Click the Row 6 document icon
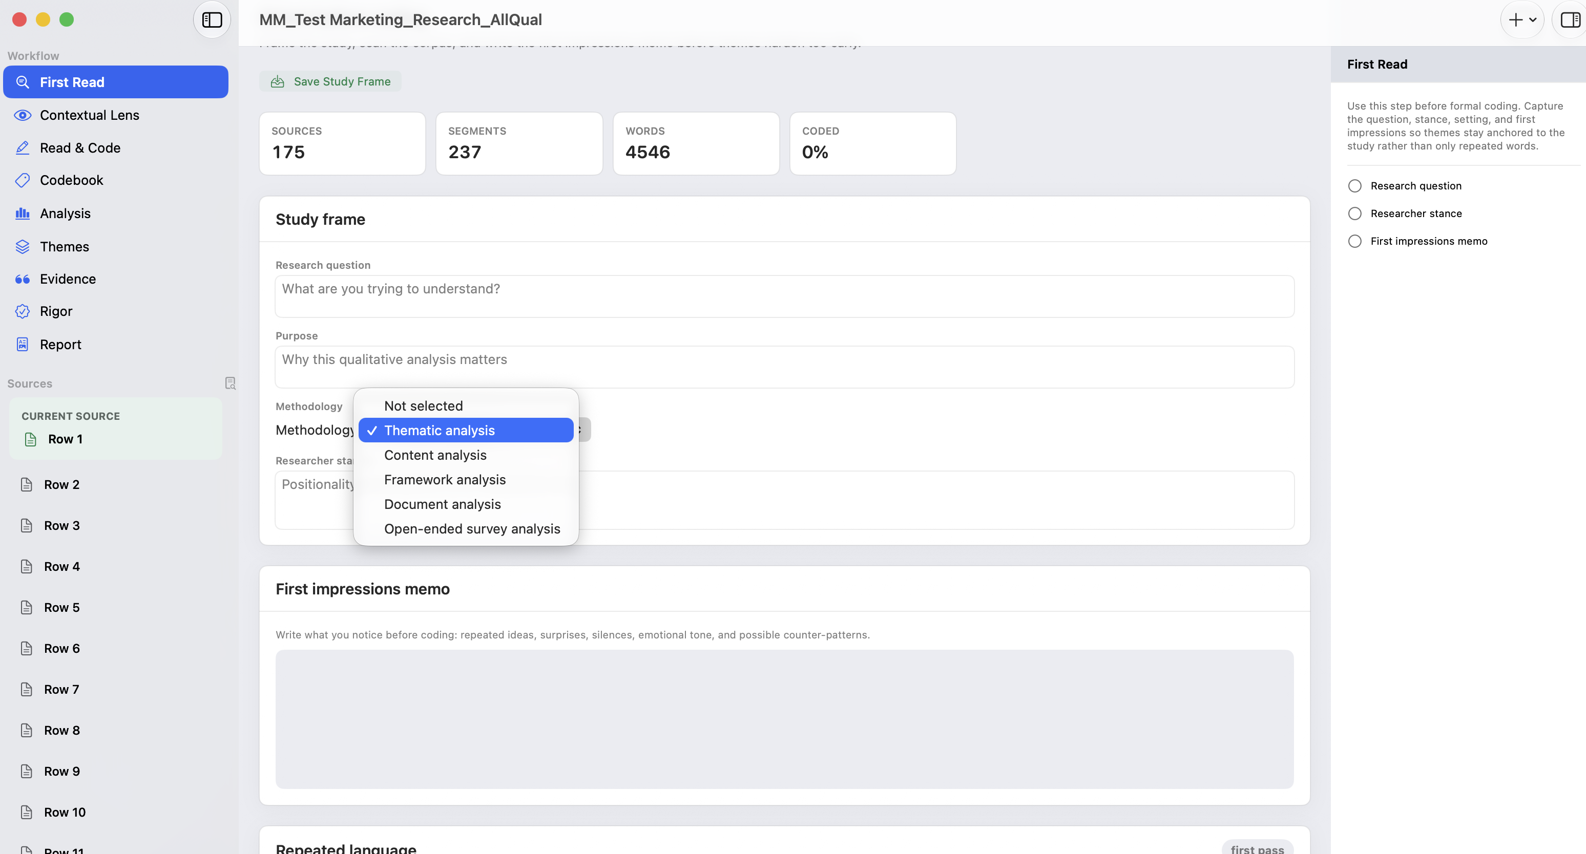The width and height of the screenshot is (1586, 854). (27, 649)
